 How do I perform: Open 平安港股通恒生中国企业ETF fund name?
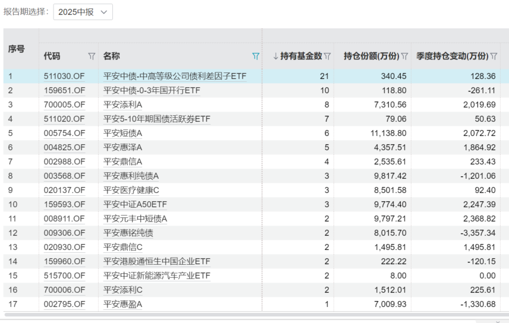click(x=157, y=262)
